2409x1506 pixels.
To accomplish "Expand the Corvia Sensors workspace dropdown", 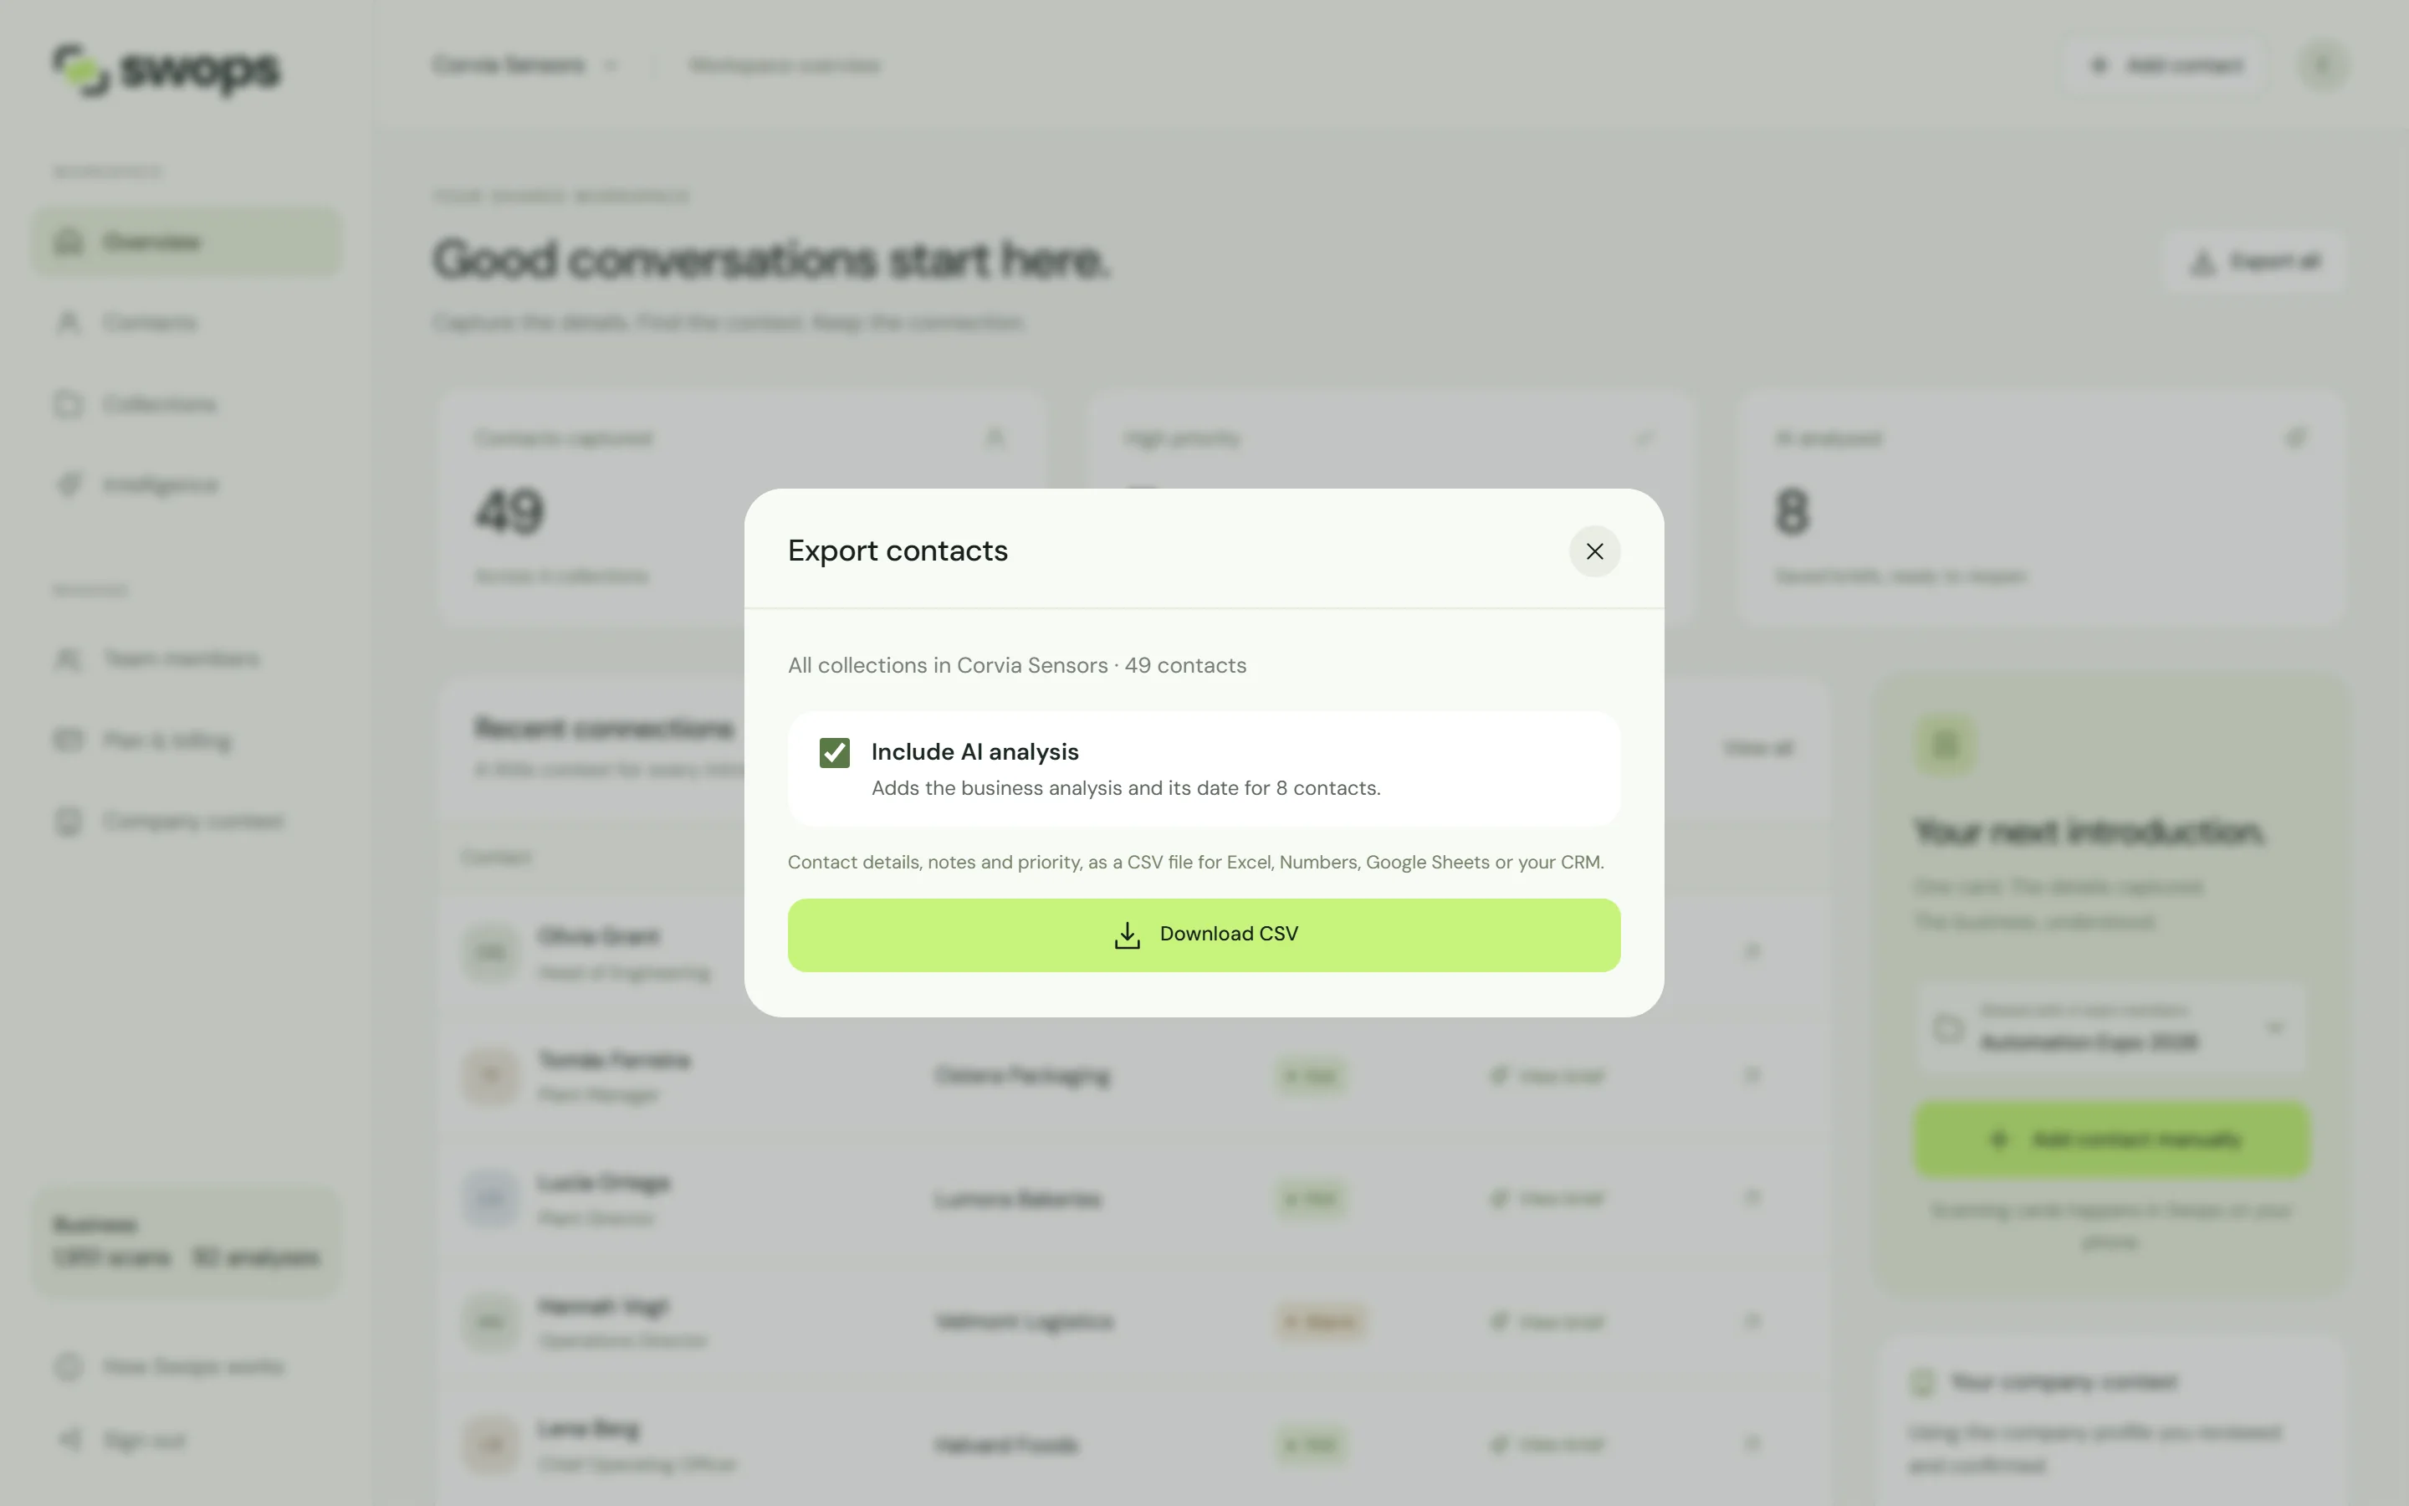I will tap(525, 66).
